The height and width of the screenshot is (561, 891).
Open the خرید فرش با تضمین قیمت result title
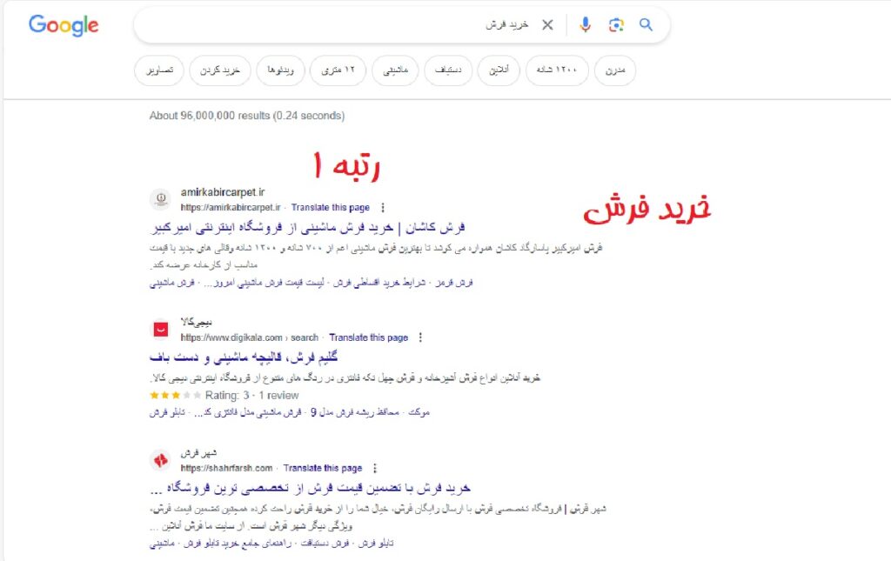click(311, 488)
